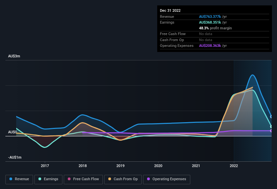Click the blue revenue peak in mid-2022
277x189 pixels.
(253, 75)
